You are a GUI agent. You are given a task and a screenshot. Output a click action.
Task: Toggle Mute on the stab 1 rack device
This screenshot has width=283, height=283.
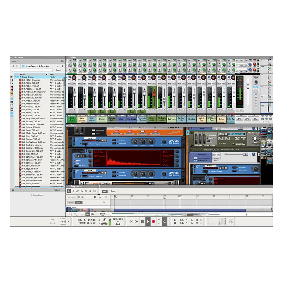214,128
